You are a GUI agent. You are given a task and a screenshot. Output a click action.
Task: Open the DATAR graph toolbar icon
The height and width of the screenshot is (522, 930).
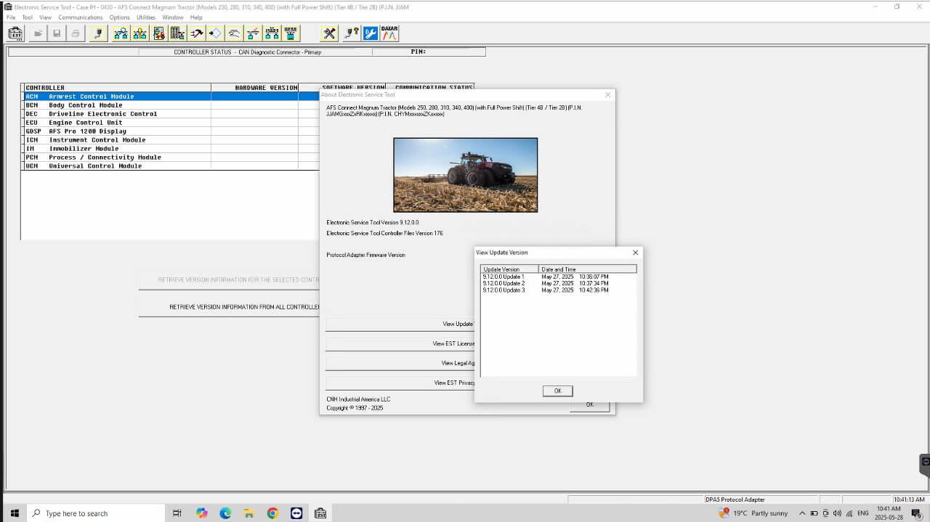click(x=389, y=33)
